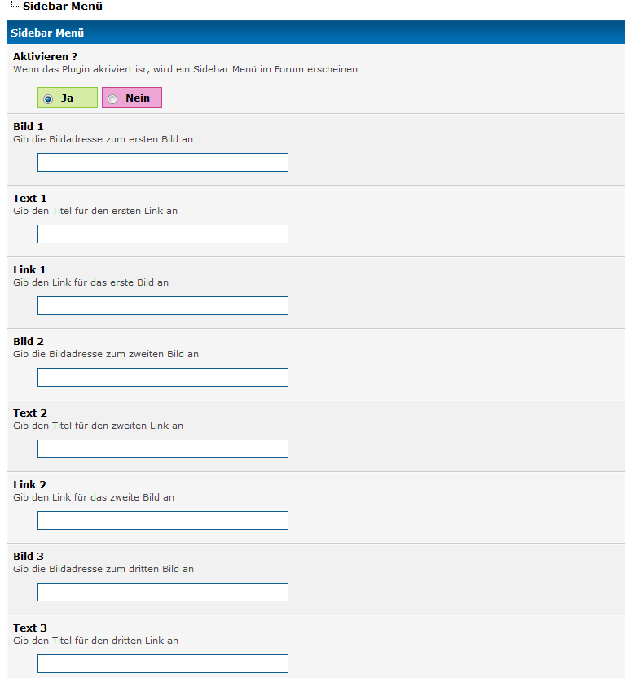Viewport: 625px width, 678px height.
Task: Click the 'Bild 3' heading text
Action: (29, 557)
